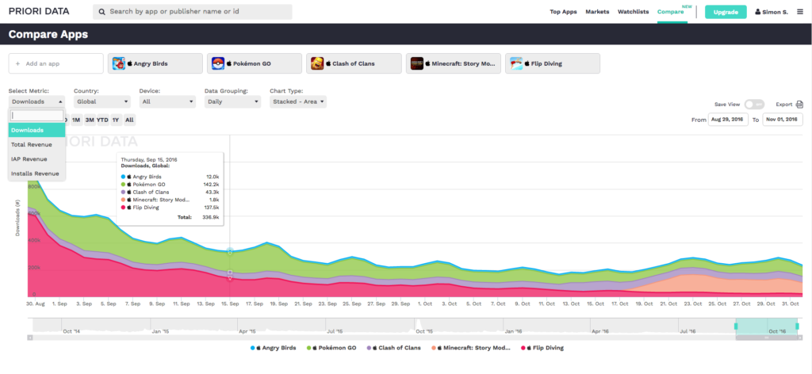Select Installs Revenue metric option
The width and height of the screenshot is (812, 374).
click(x=36, y=174)
